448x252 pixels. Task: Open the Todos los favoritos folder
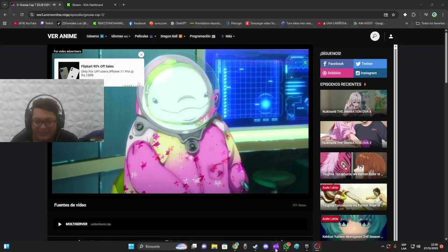430,23
